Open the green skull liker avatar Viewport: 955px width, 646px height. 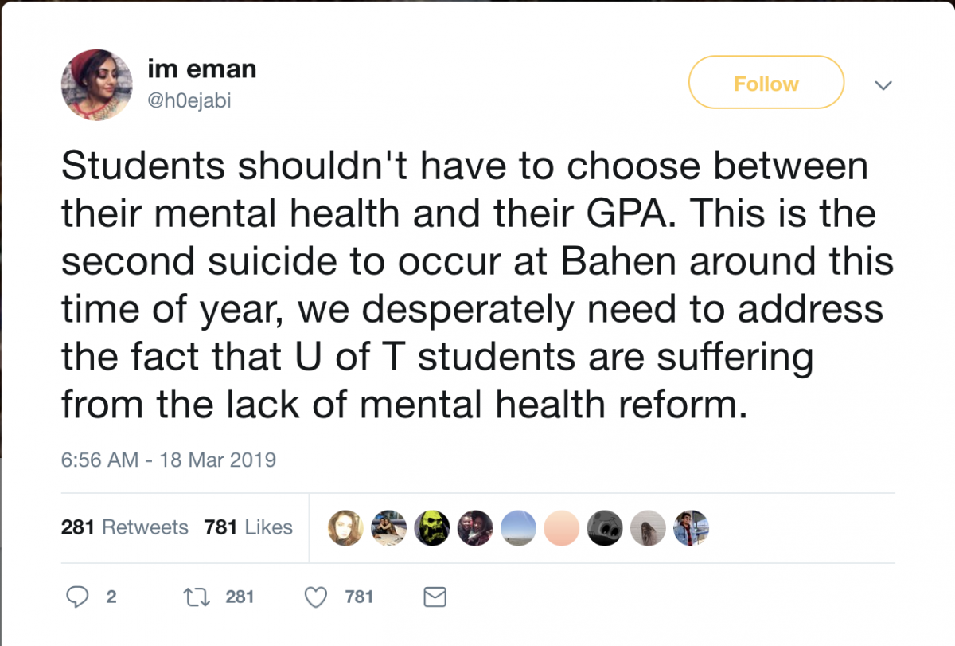click(432, 527)
